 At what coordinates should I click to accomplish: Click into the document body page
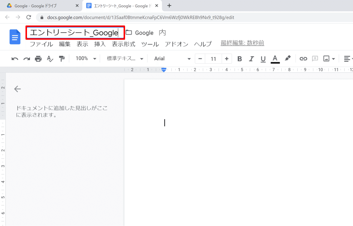click(x=239, y=152)
